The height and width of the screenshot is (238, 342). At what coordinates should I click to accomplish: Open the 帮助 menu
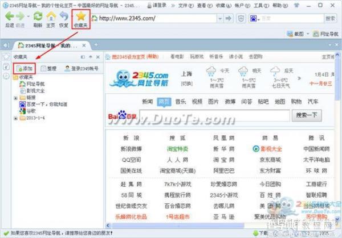(x=280, y=6)
